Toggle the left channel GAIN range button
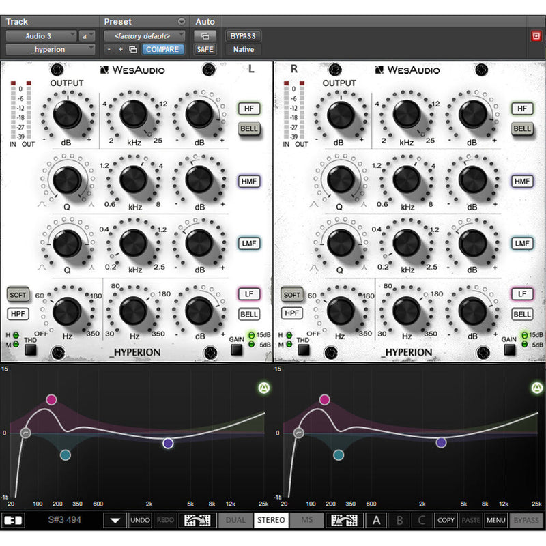This screenshot has width=546, height=546. point(235,350)
